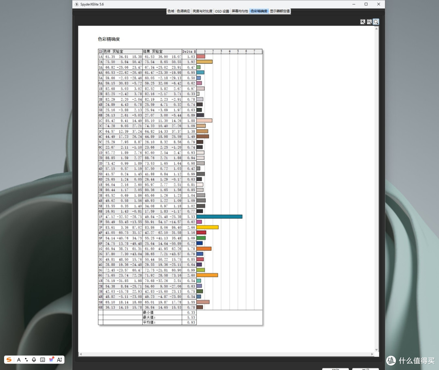Open the Sogou input method logo

9,360
